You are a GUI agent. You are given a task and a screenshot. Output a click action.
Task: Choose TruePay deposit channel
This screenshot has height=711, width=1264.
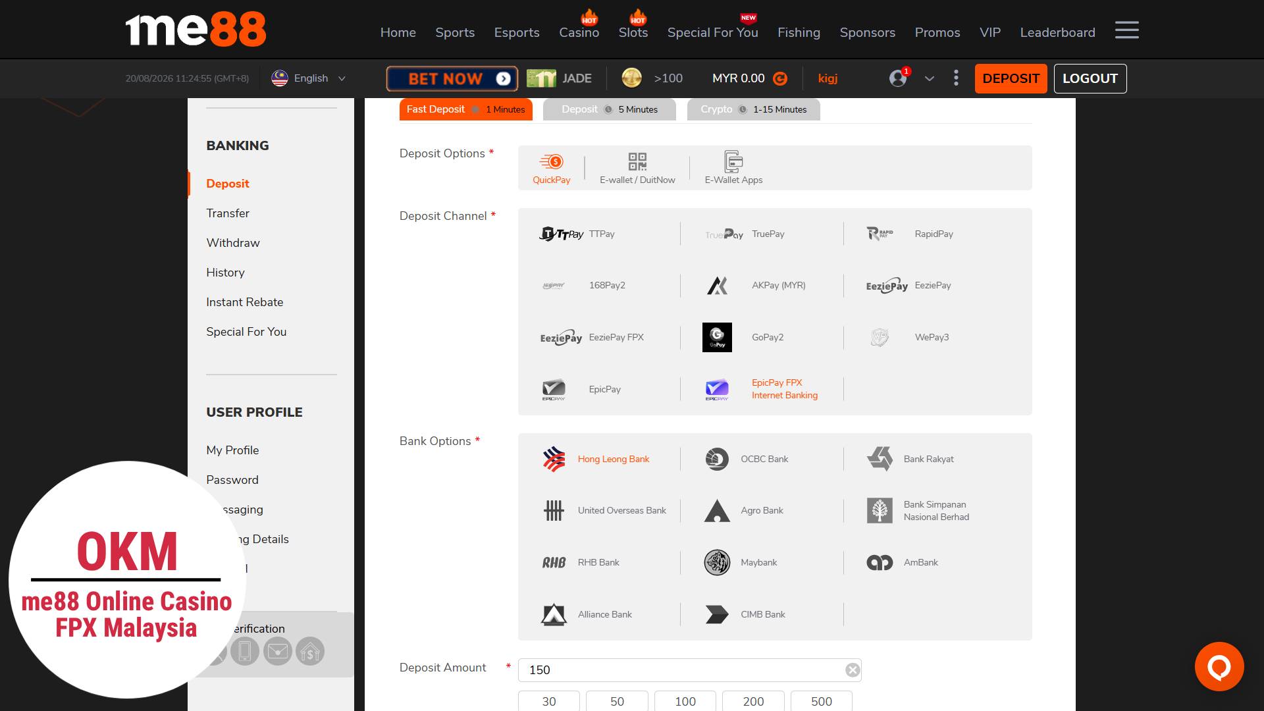coord(745,234)
